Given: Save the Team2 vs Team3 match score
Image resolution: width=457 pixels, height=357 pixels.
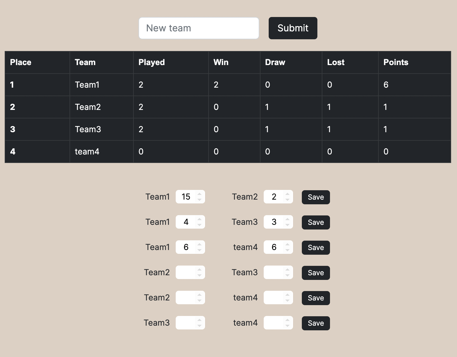Looking at the screenshot, I should tap(315, 273).
